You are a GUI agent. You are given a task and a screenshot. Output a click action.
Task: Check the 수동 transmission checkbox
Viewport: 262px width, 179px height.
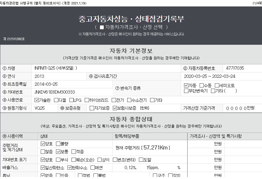click(x=202, y=85)
